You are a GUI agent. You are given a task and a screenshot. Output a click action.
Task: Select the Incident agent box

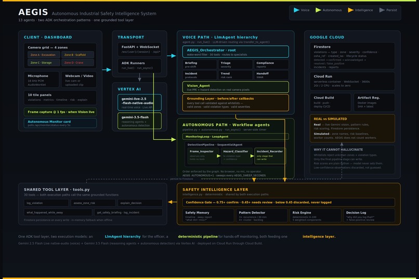pos(199,75)
